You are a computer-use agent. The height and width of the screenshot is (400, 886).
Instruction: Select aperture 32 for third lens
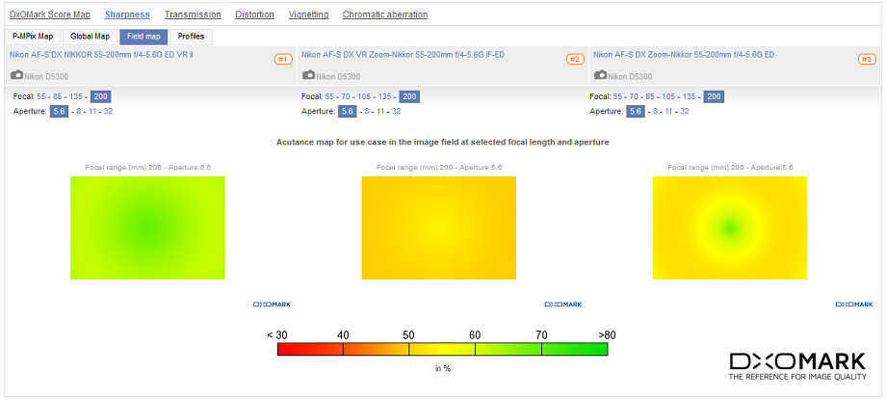pos(686,111)
